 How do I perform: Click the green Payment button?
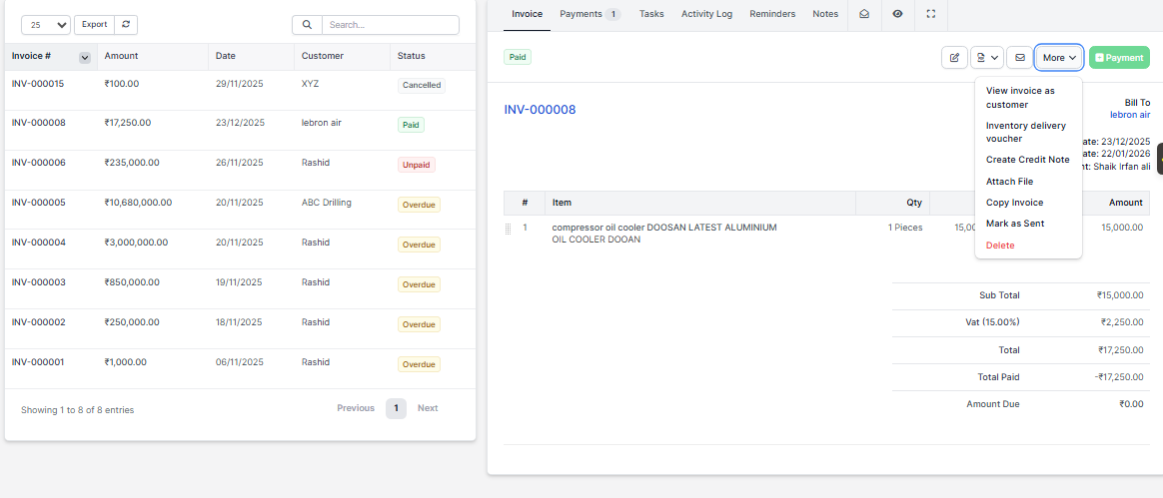point(1119,58)
